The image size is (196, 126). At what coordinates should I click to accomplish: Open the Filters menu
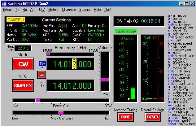7,10
